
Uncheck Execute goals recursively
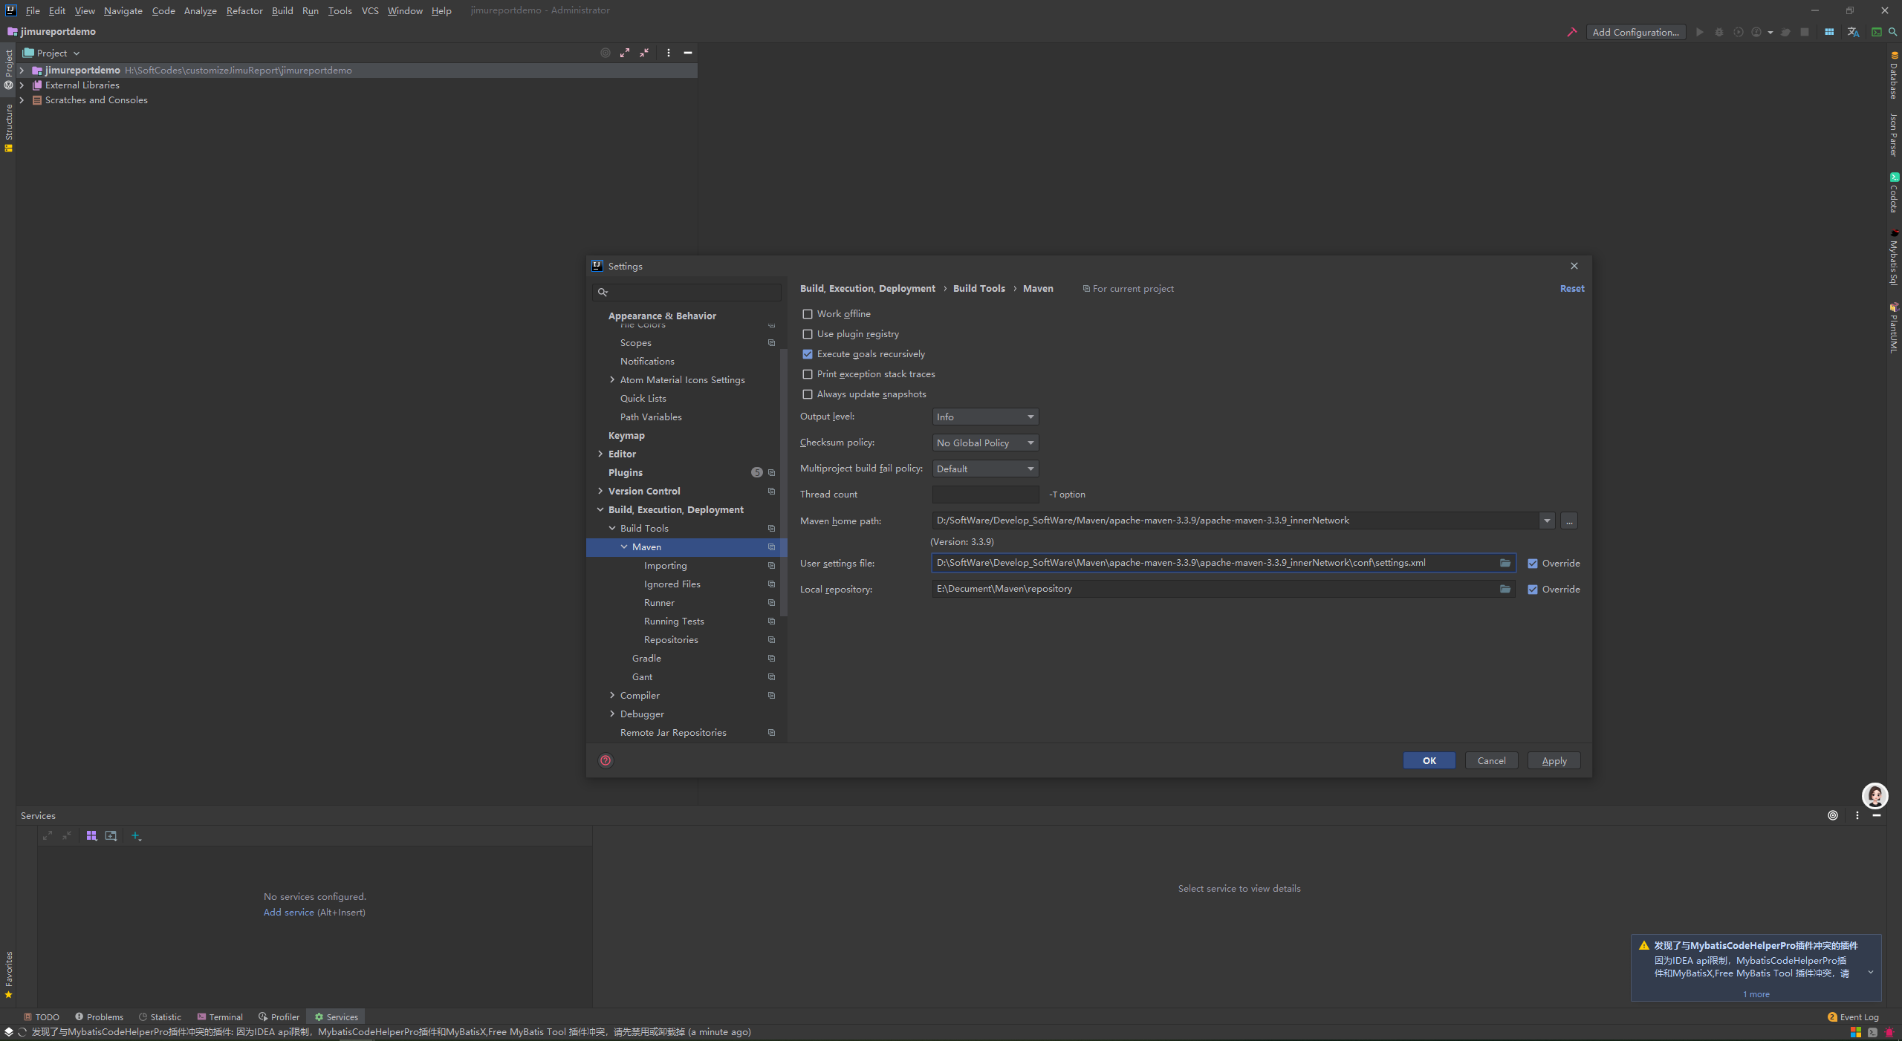click(x=808, y=354)
